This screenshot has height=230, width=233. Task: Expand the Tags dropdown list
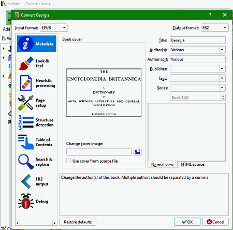pyautogui.click(x=222, y=78)
